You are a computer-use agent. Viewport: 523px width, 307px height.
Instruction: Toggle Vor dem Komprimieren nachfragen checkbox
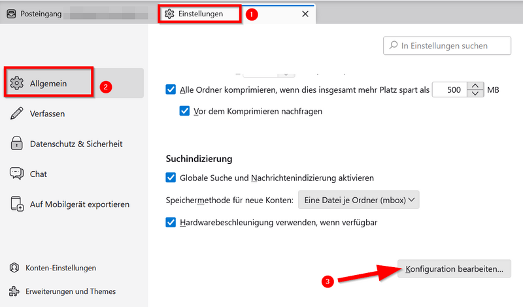pos(184,110)
